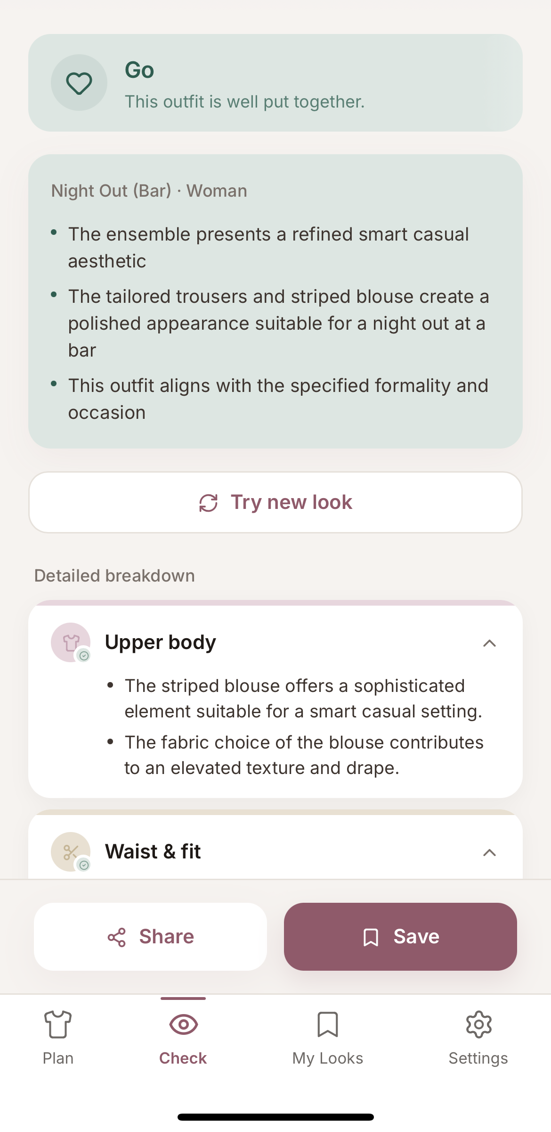Collapse the Waist & fit section chevron
The width and height of the screenshot is (551, 1132).
490,853
